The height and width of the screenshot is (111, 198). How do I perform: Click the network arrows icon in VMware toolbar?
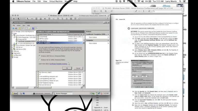click(32, 19)
